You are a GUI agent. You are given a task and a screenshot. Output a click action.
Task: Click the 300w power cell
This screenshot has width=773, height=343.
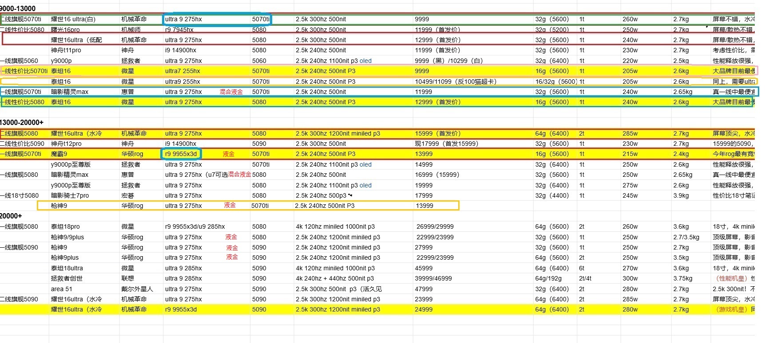630,278
